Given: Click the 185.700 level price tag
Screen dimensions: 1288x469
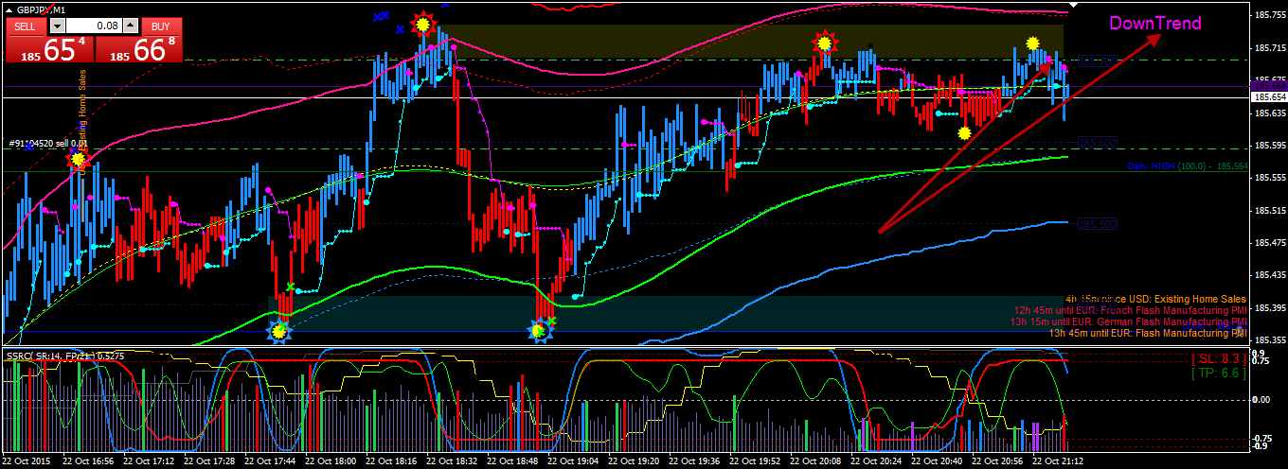Looking at the screenshot, I should [x=1098, y=61].
